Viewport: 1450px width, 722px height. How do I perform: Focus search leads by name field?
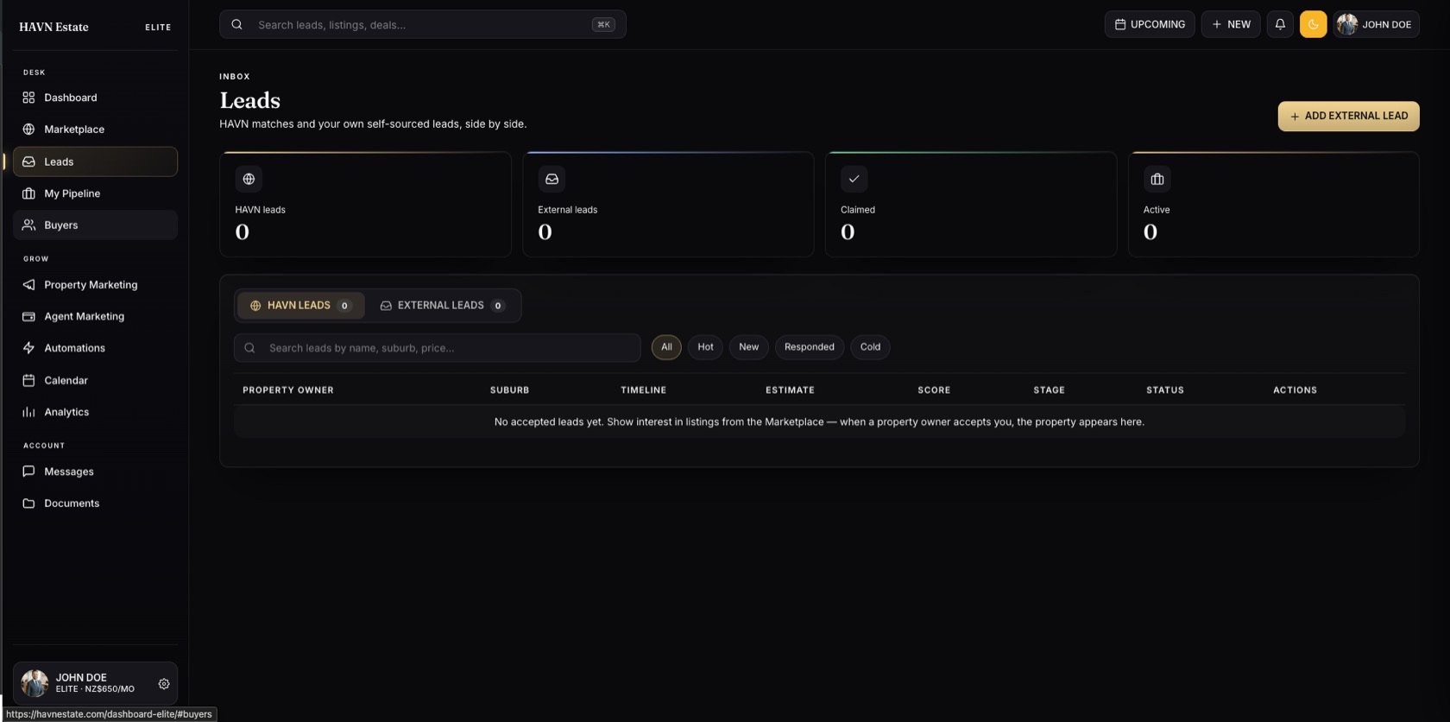438,348
